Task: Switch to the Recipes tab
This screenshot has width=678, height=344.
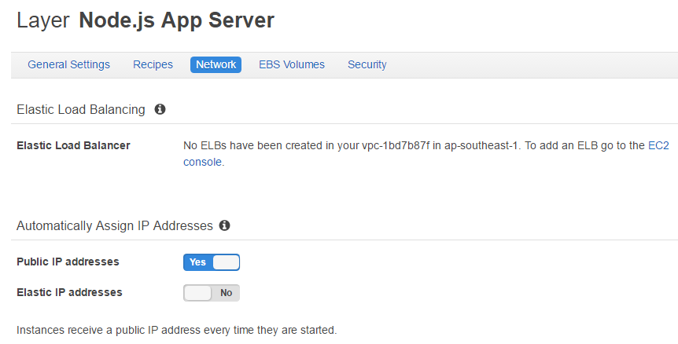Action: click(153, 64)
